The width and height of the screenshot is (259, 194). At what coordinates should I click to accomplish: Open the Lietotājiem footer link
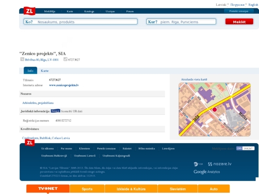[168, 148]
